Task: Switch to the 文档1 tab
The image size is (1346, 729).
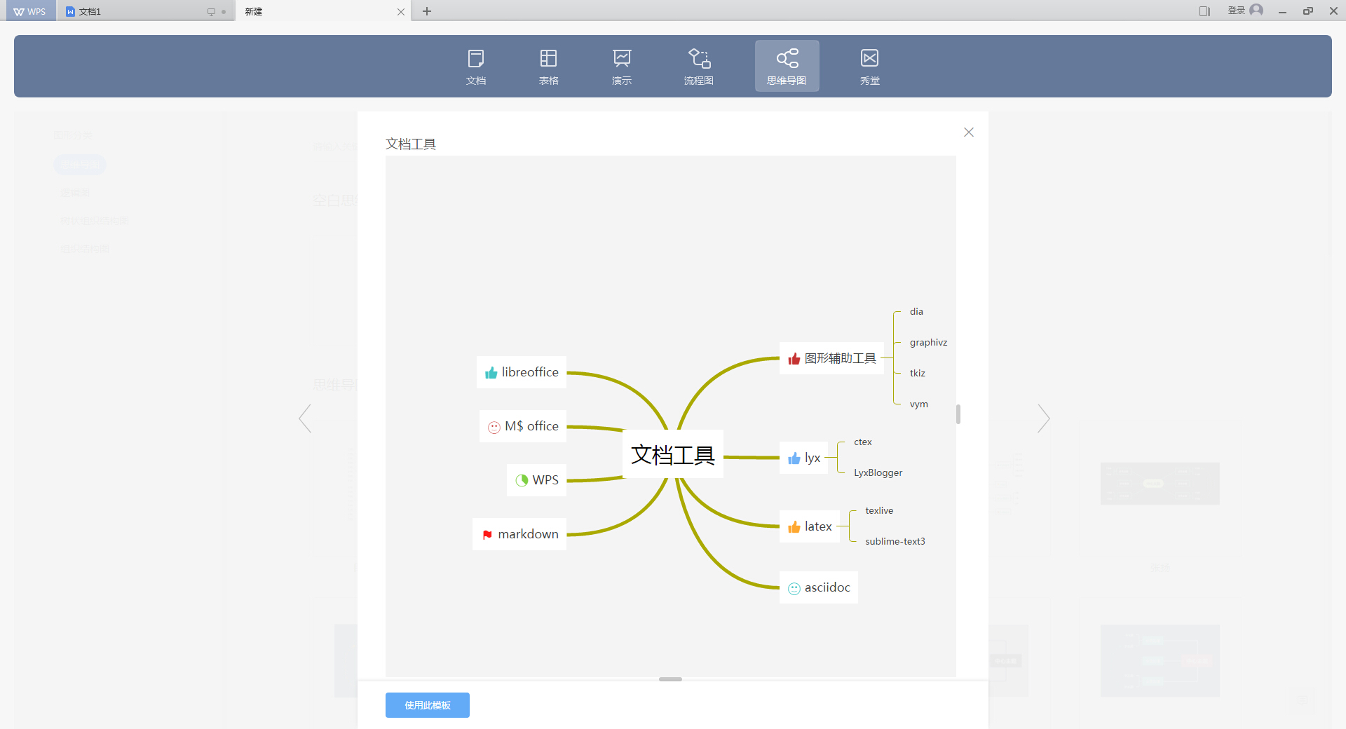Action: [x=112, y=11]
